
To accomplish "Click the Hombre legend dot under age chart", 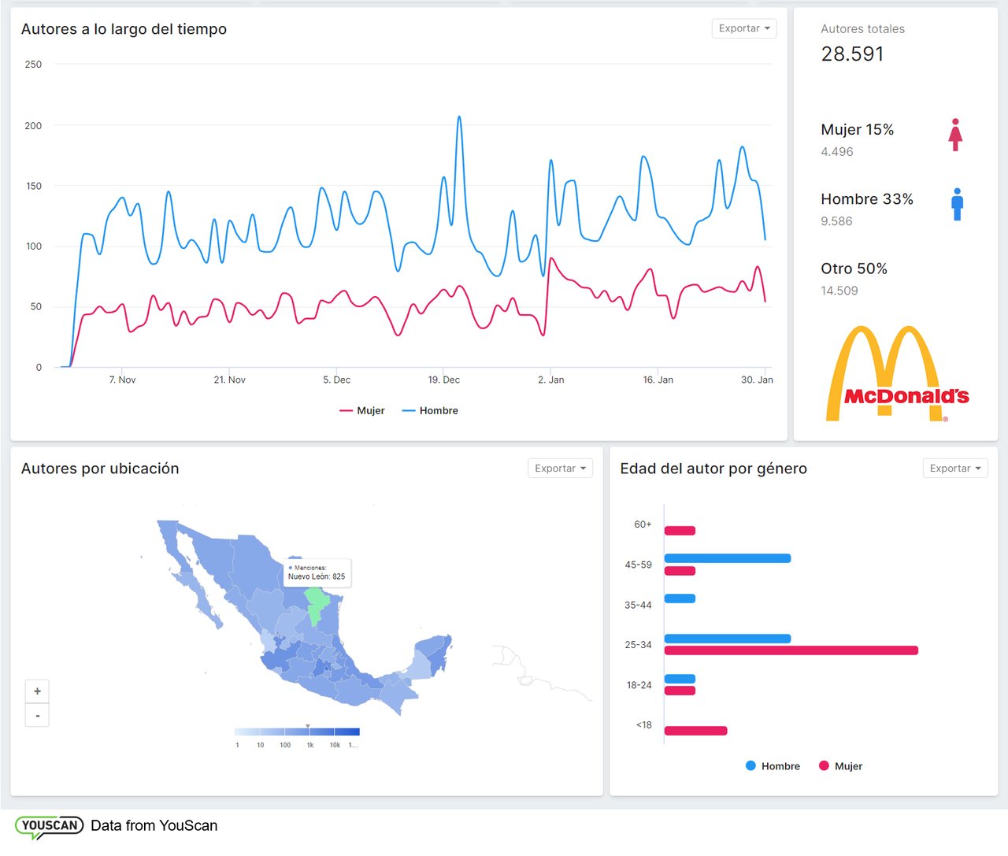I will [x=750, y=765].
